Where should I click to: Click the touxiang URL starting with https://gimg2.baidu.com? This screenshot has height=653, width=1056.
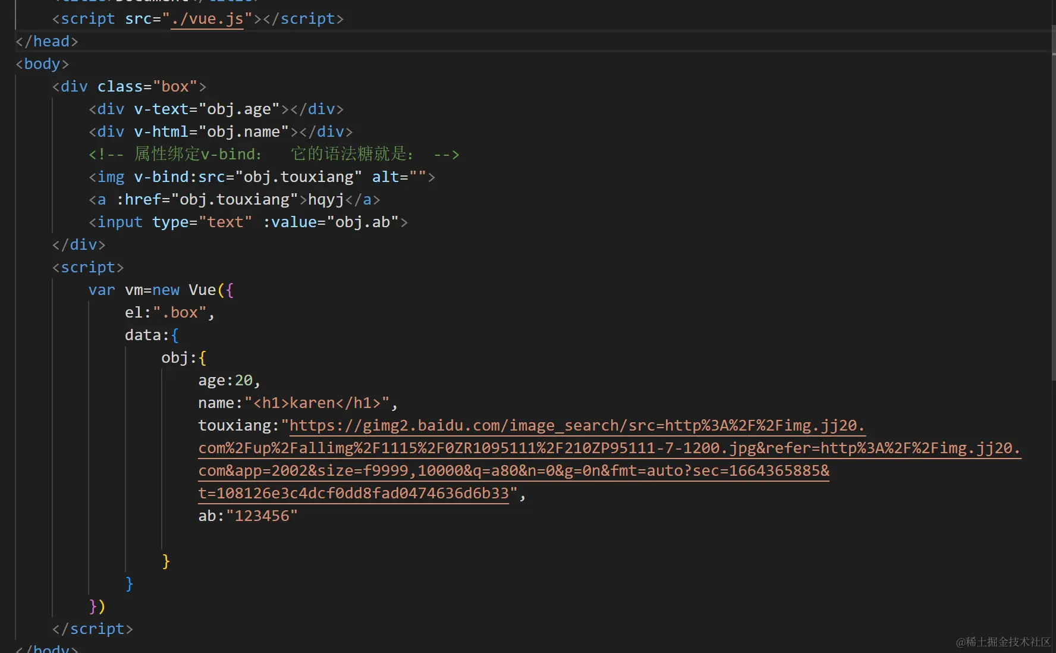(x=577, y=426)
